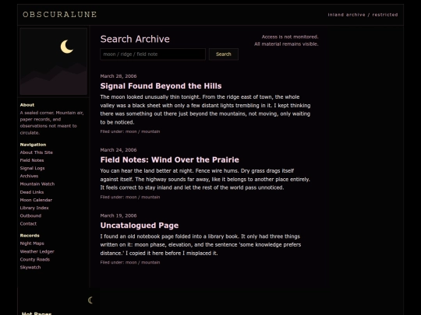Click 'moon' tag under March 19 post
Viewport: 421px width, 315px height.
(131, 263)
